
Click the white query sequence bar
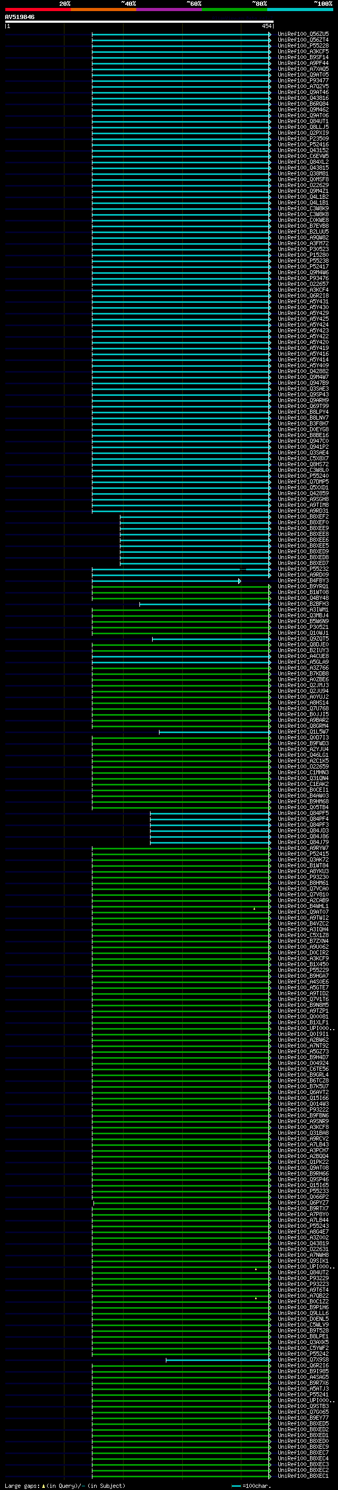[139, 22]
